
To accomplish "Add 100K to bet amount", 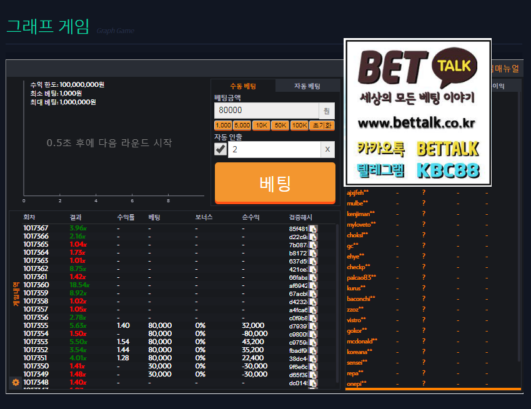I will tap(299, 126).
